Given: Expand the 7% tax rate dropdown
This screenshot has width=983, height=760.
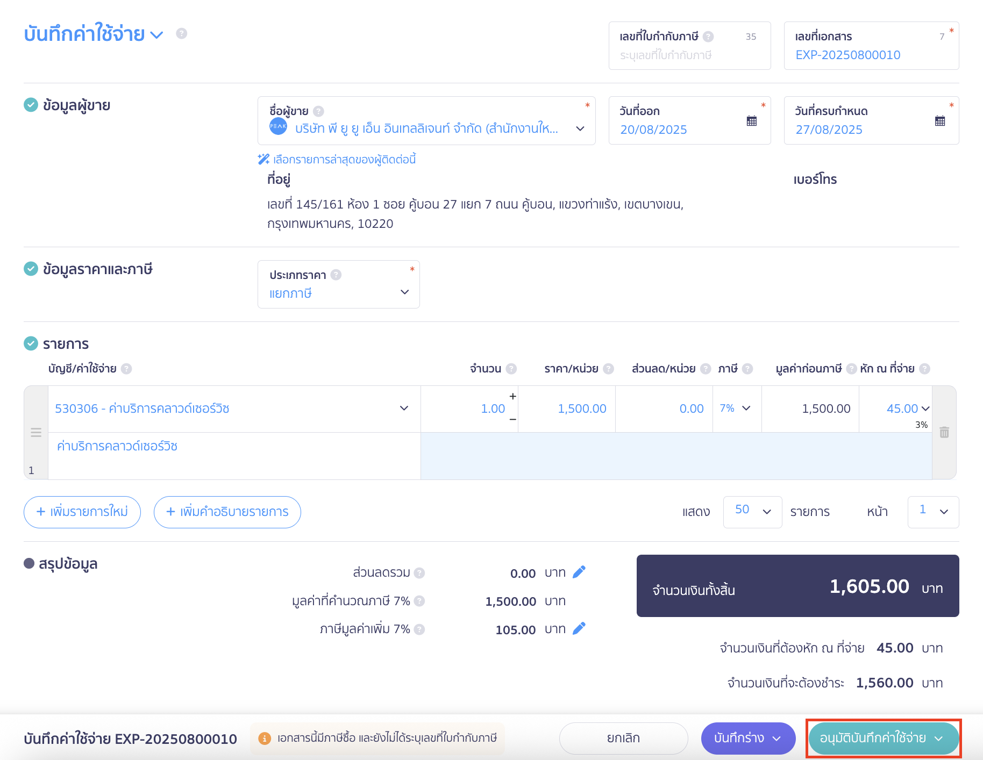Looking at the screenshot, I should (746, 408).
